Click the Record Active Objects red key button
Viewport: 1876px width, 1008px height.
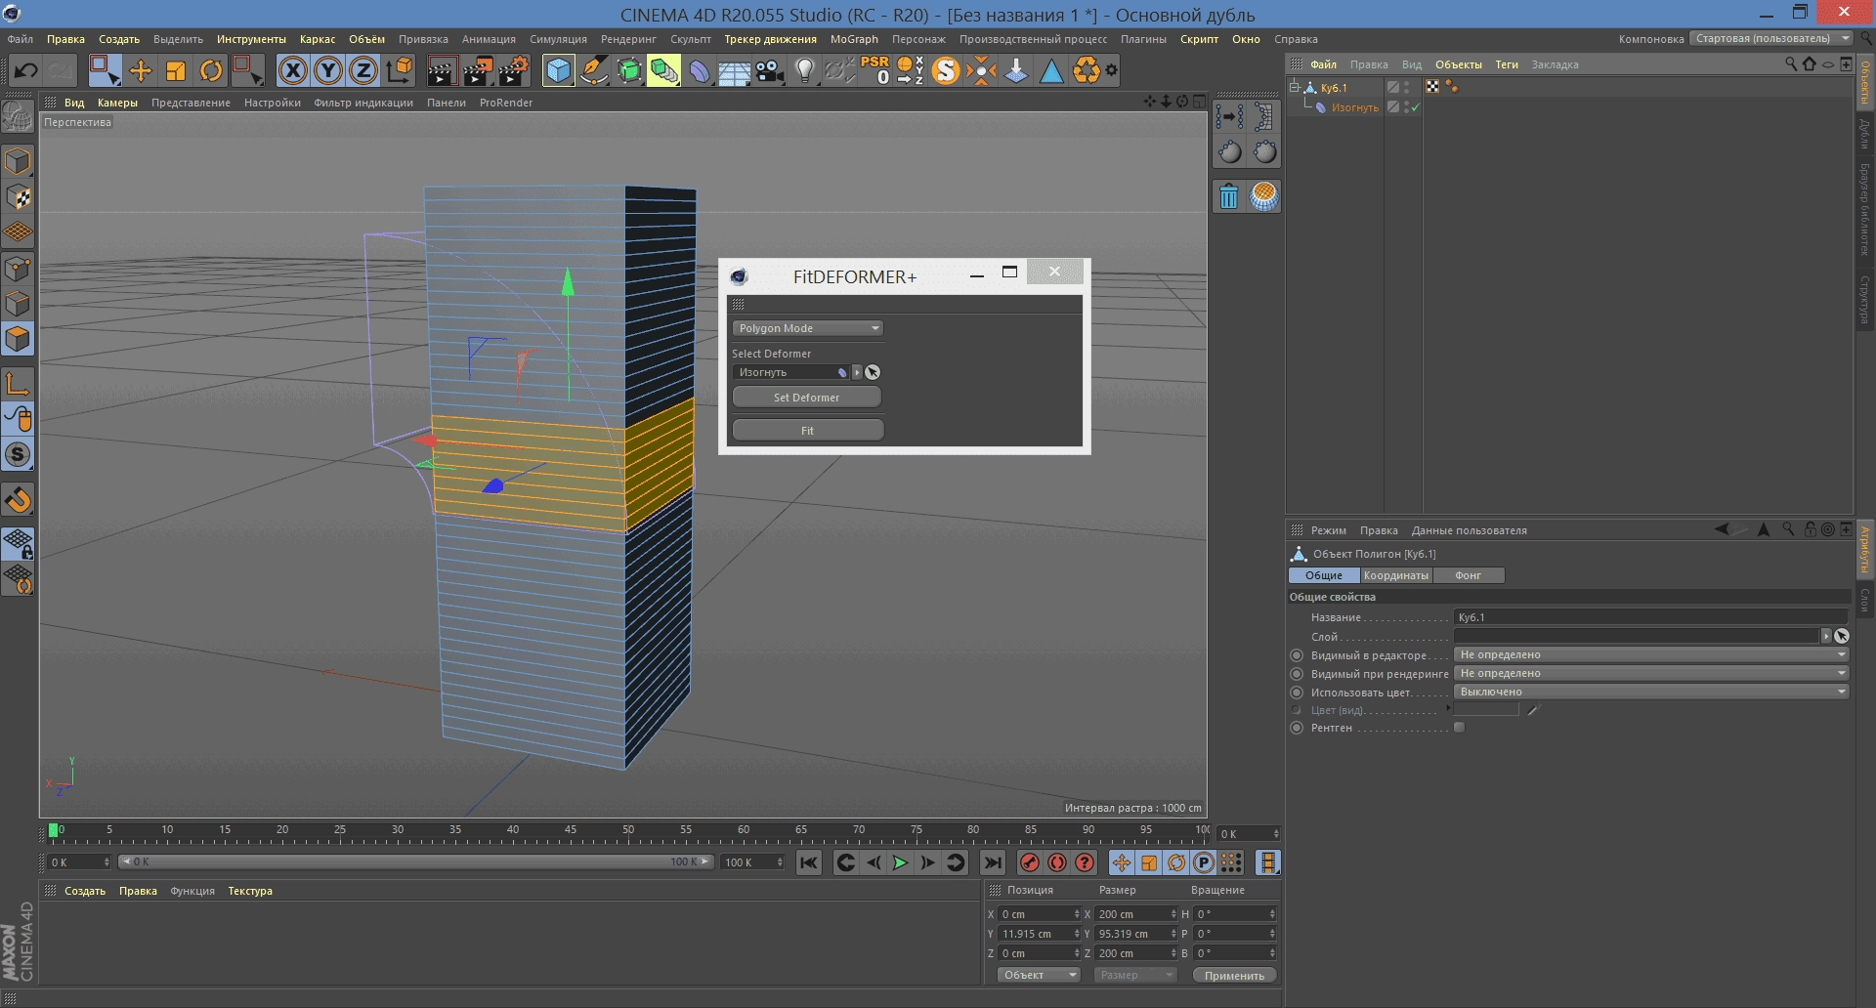click(1029, 862)
